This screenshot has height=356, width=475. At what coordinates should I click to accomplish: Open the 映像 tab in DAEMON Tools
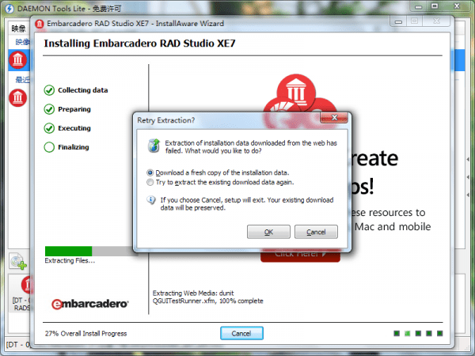(x=18, y=28)
